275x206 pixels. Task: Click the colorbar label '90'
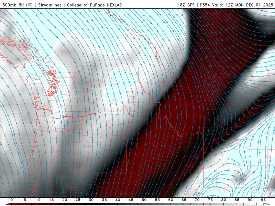[x=250, y=200]
